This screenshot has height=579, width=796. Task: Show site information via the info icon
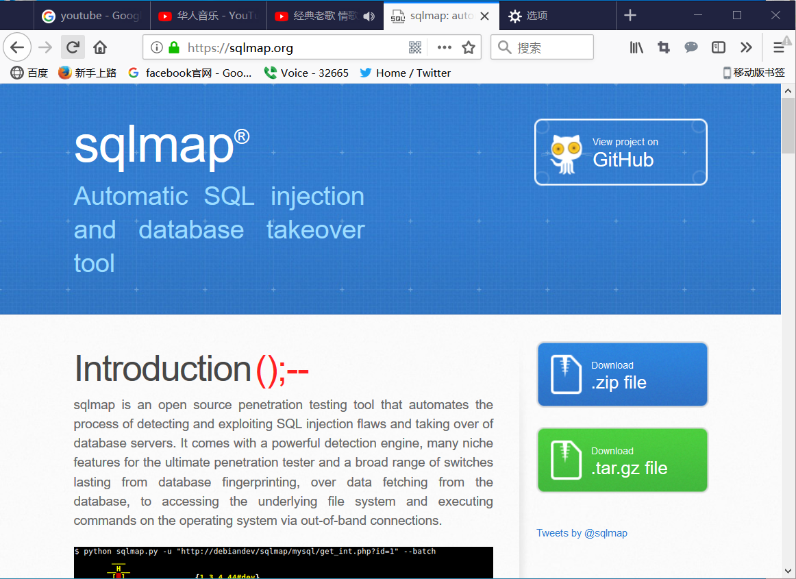pyautogui.click(x=157, y=48)
